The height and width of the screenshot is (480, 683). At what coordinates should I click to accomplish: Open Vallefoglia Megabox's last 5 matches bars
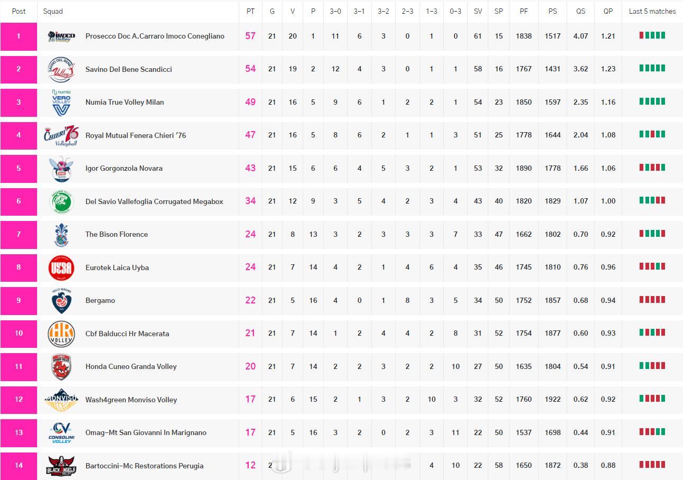coord(652,200)
